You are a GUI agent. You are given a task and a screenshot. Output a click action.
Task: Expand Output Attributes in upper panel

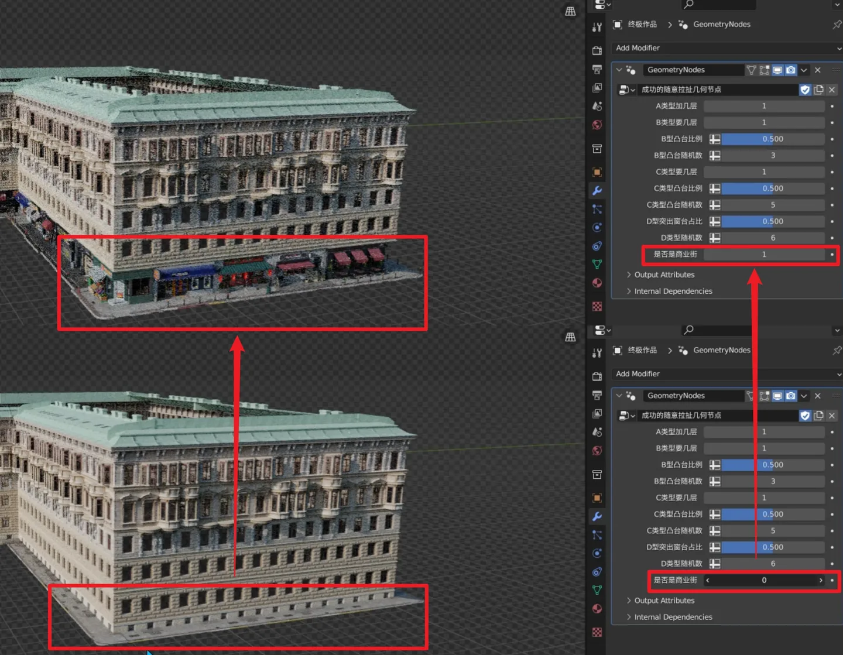coord(660,275)
